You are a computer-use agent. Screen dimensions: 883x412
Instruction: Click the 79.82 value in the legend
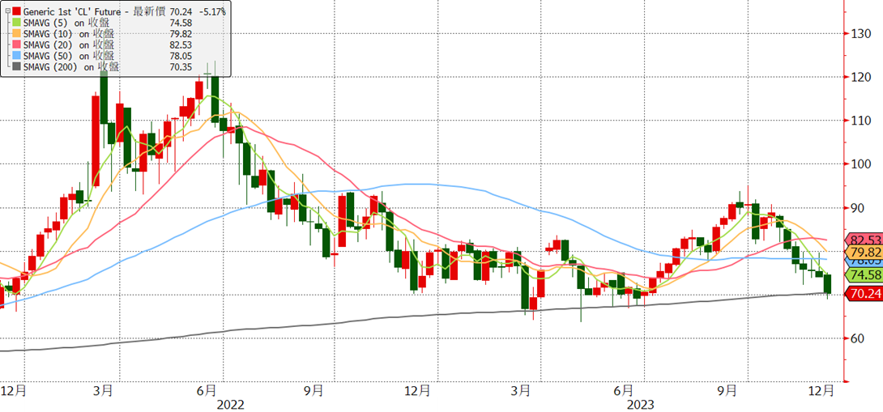(x=182, y=33)
